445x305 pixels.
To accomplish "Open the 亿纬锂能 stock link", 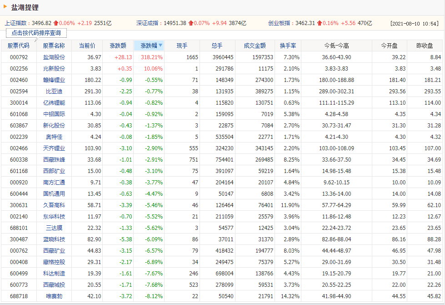I will click(x=54, y=102).
